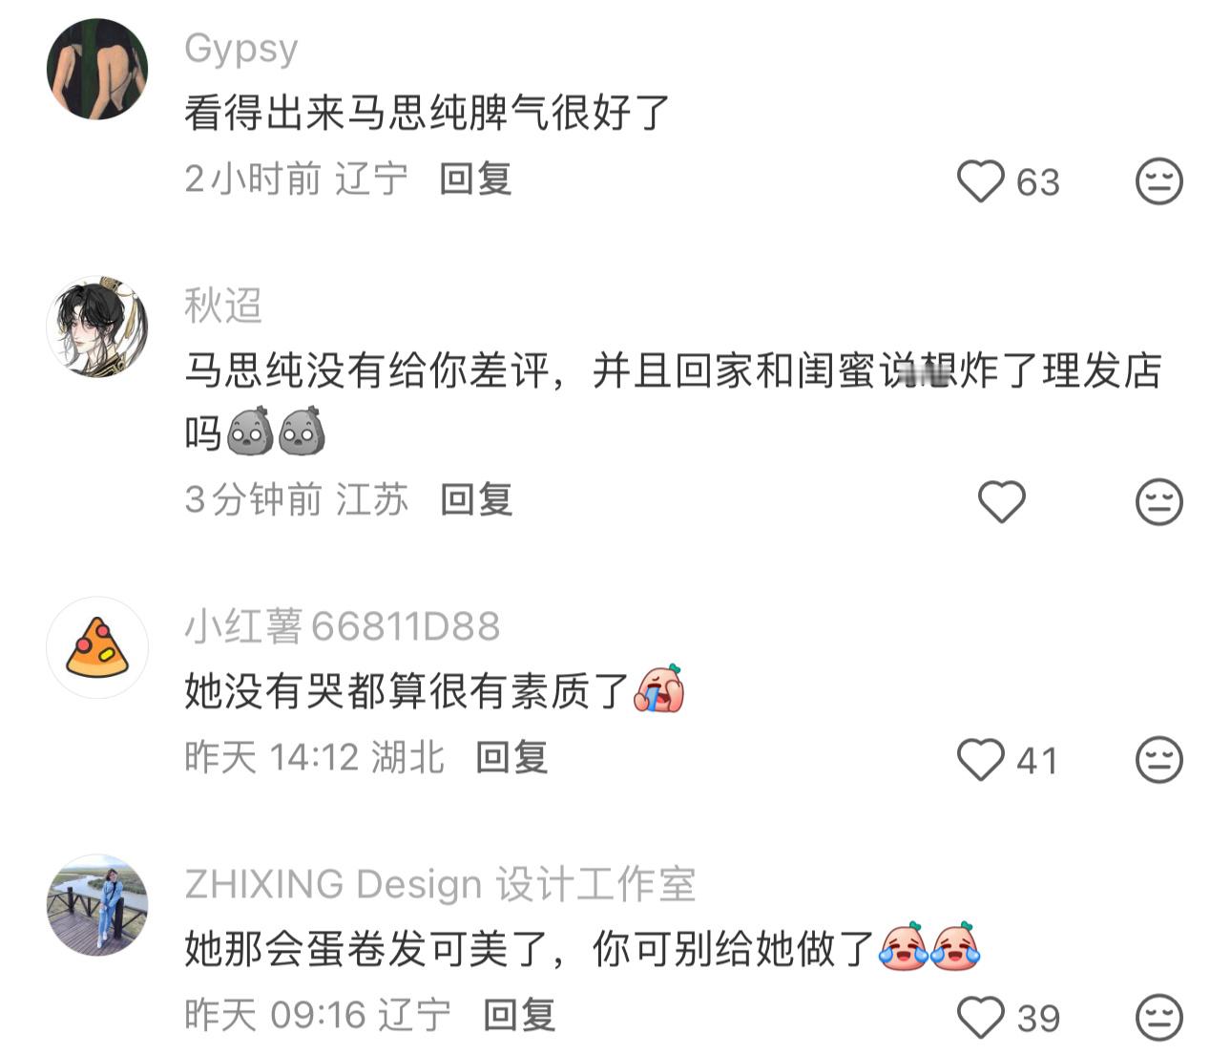1231x1054 pixels.
Task: Tap dislike face icon on 秋迢's comment
Action: pos(1159,501)
